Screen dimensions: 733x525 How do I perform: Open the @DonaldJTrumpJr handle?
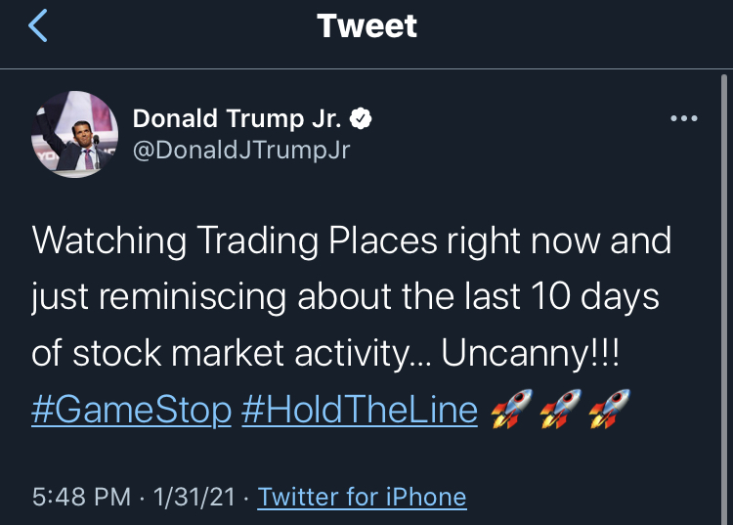(240, 150)
